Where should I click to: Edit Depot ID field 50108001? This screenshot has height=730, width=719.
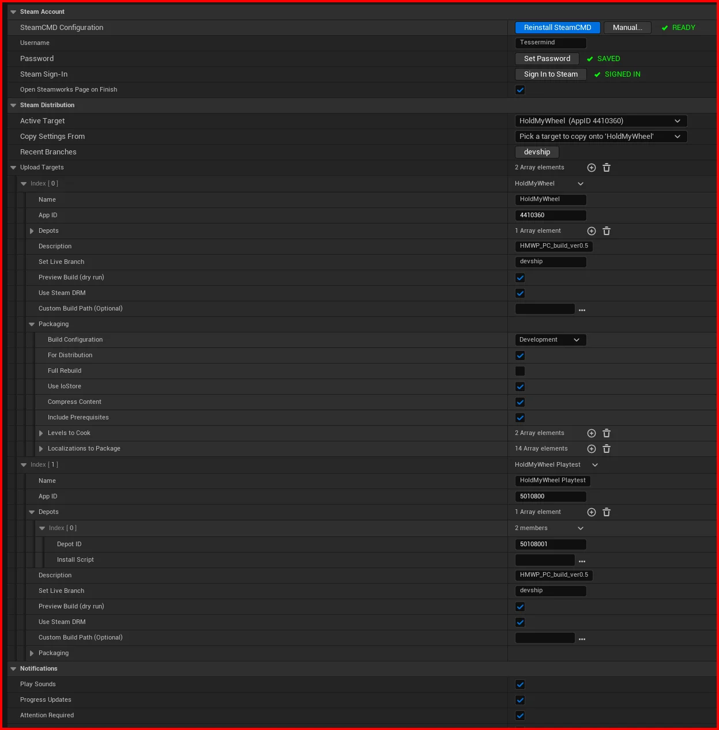pos(551,544)
